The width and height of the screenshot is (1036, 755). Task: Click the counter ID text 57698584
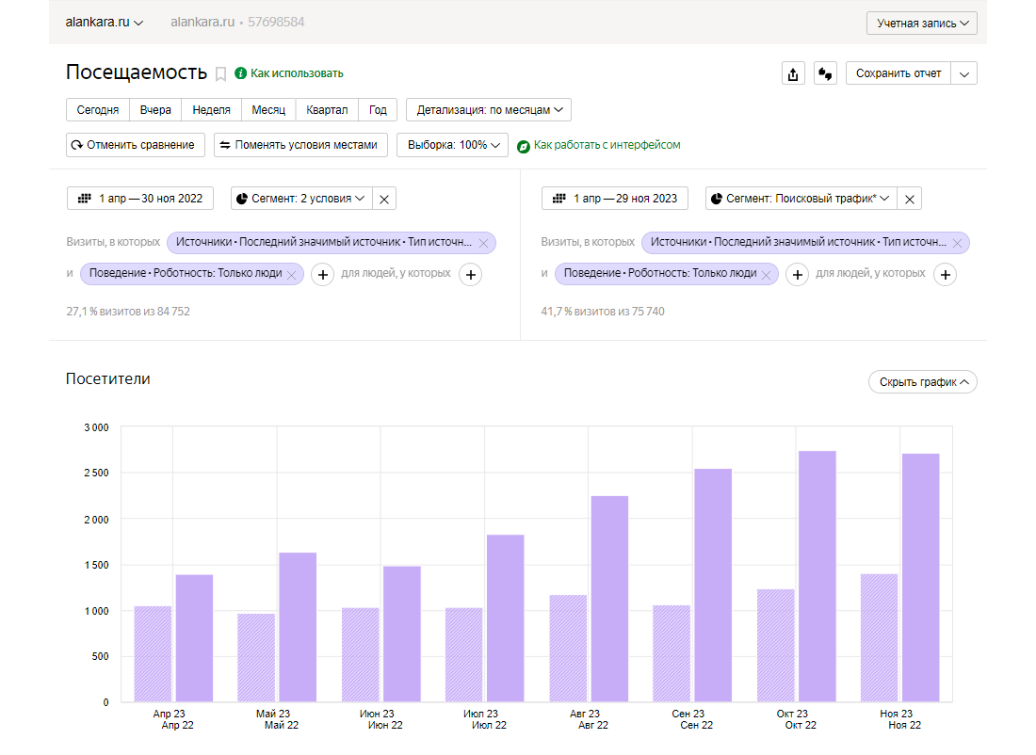click(x=276, y=22)
